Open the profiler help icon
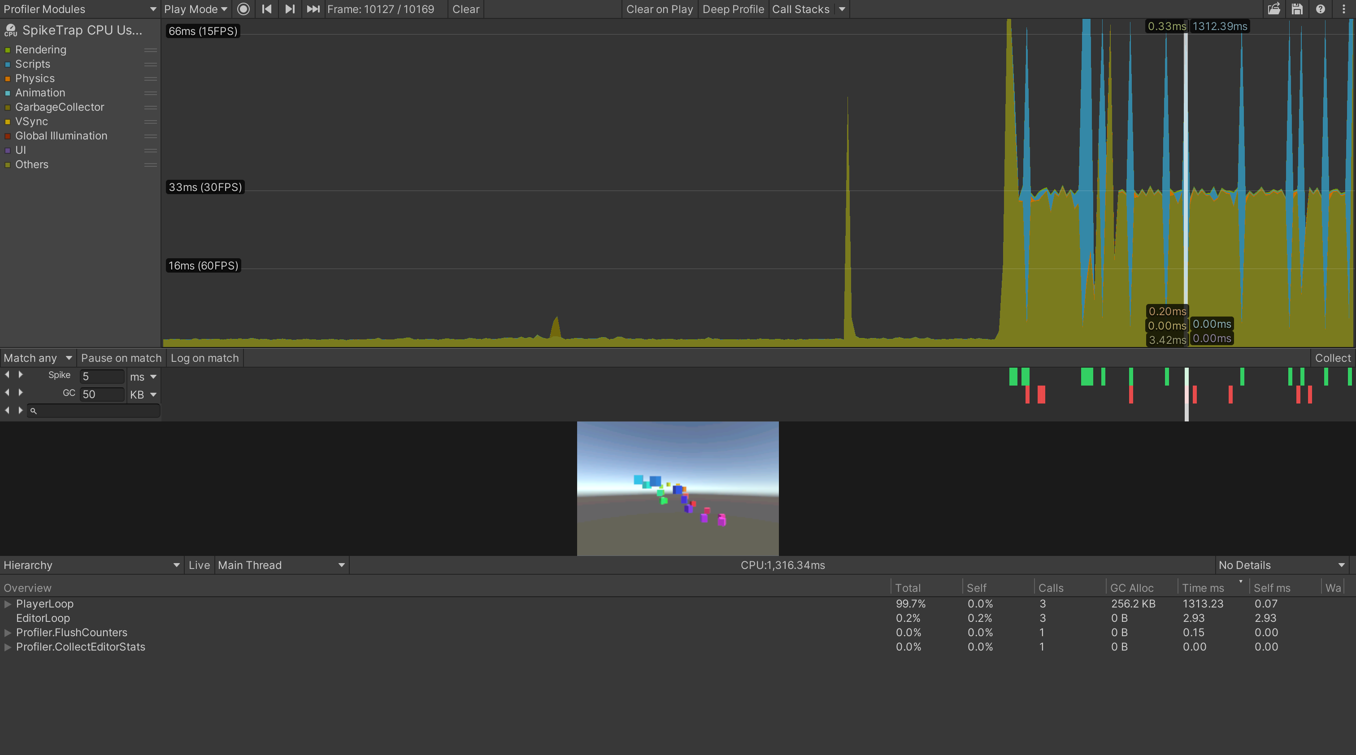This screenshot has height=755, width=1356. 1320,9
